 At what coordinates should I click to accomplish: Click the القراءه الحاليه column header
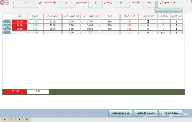[x=129, y=17]
